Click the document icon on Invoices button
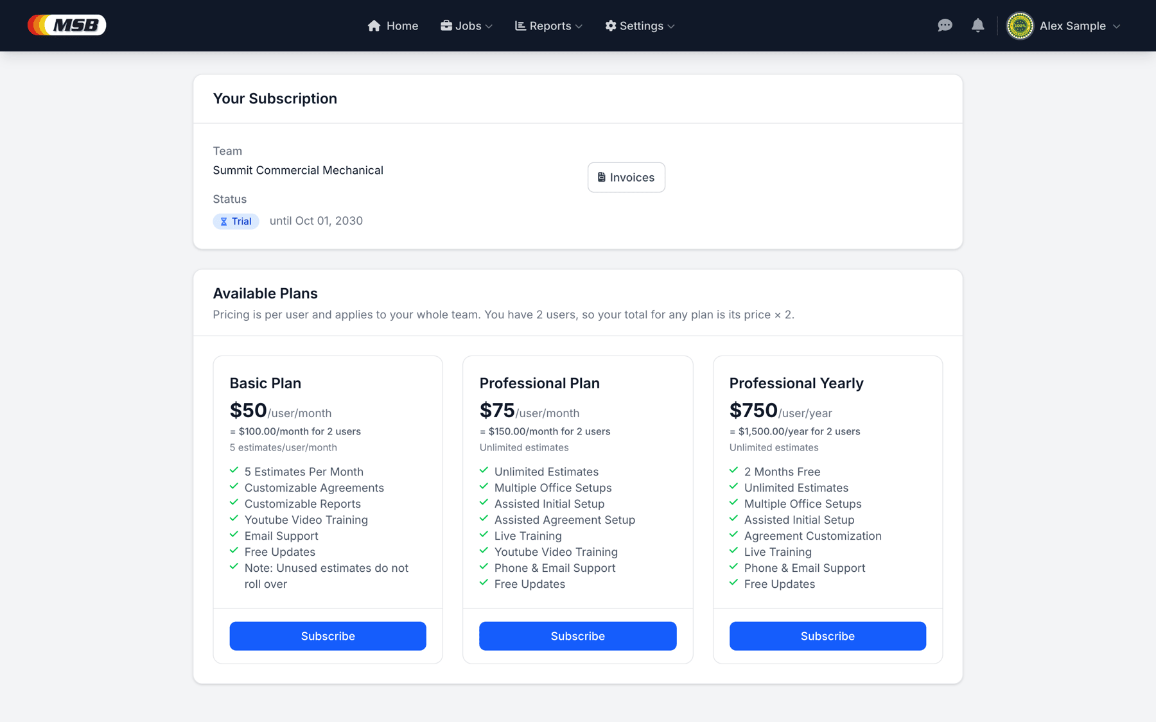The width and height of the screenshot is (1156, 722). pos(602,177)
